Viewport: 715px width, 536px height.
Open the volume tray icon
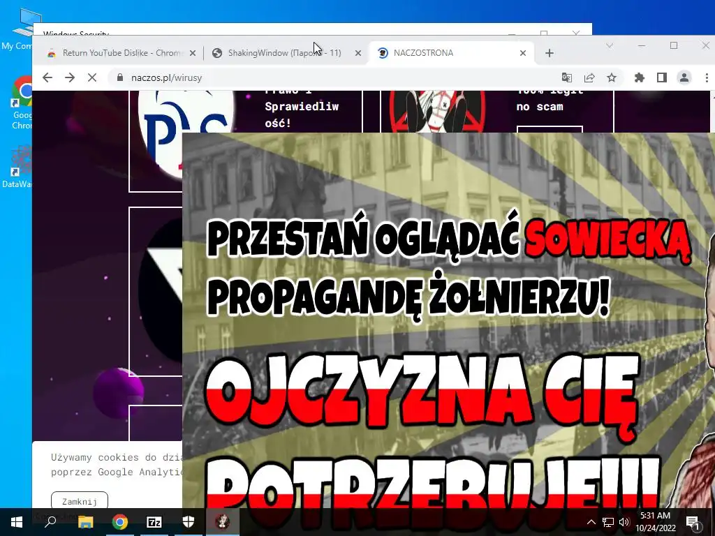pos(624,522)
